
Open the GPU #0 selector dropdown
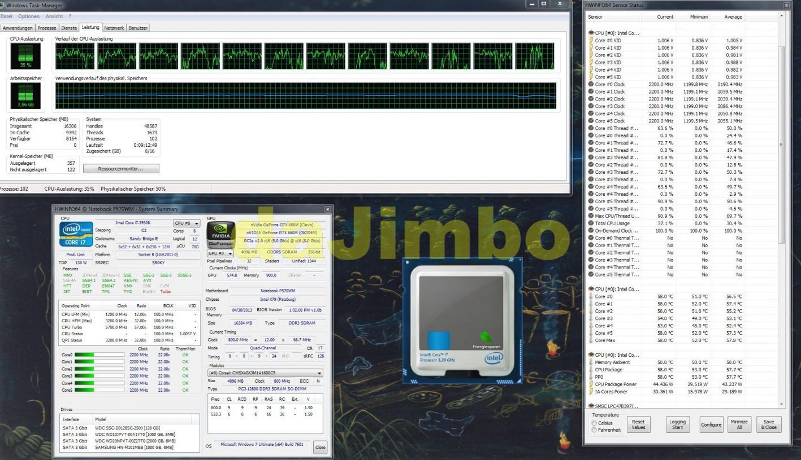pyautogui.click(x=220, y=253)
